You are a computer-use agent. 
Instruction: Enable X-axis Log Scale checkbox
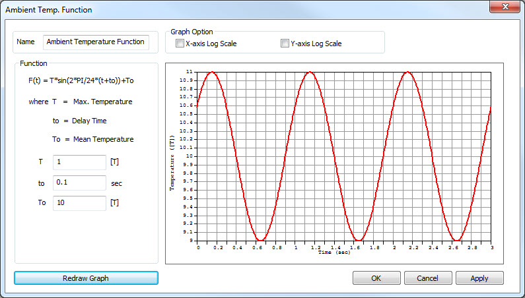click(180, 44)
